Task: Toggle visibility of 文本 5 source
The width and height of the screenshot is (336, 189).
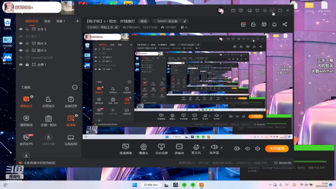Action: pyautogui.click(x=21, y=29)
